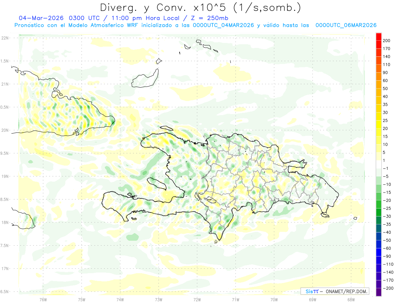This screenshot has height=304, width=394.
Task: Click the white swatch between 1 and -1
Action: [x=379, y=164]
